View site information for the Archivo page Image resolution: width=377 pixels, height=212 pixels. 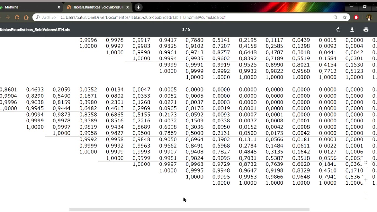click(37, 17)
